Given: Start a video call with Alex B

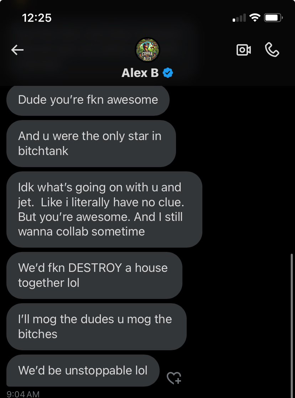Looking at the screenshot, I should [x=243, y=50].
